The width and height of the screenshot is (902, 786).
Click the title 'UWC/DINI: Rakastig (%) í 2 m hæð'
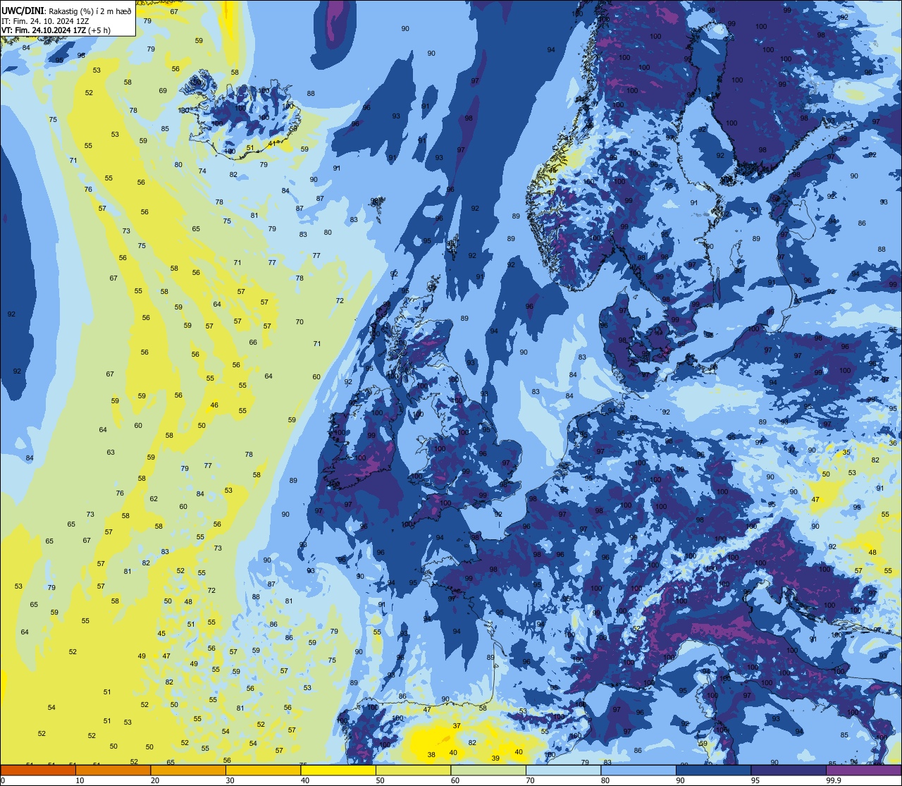66,11
